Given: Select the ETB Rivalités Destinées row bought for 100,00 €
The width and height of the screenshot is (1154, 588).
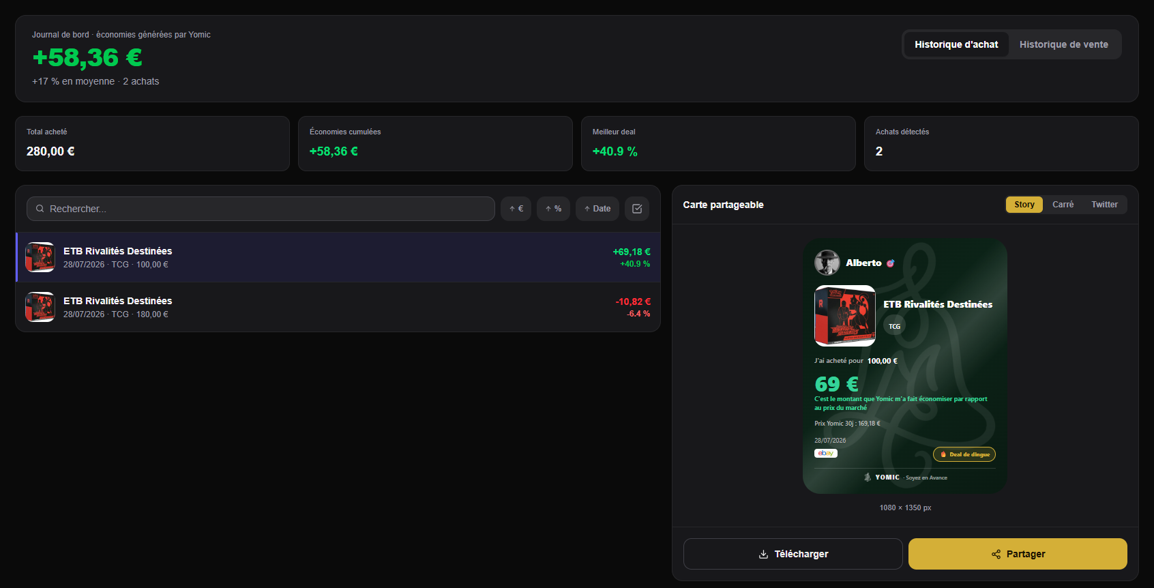Looking at the screenshot, I should pyautogui.click(x=338, y=257).
